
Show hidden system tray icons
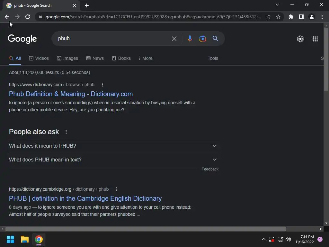[264, 239]
